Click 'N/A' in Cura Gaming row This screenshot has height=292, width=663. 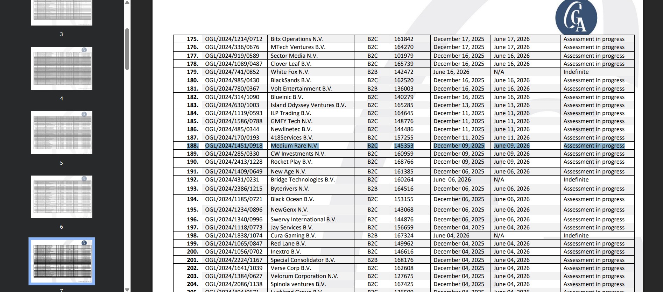(x=499, y=236)
